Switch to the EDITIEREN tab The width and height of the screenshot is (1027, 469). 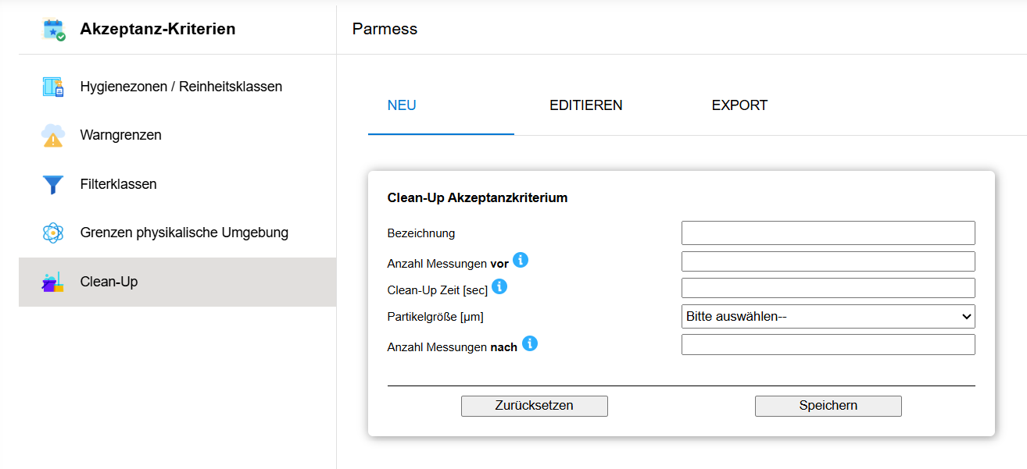click(x=585, y=105)
